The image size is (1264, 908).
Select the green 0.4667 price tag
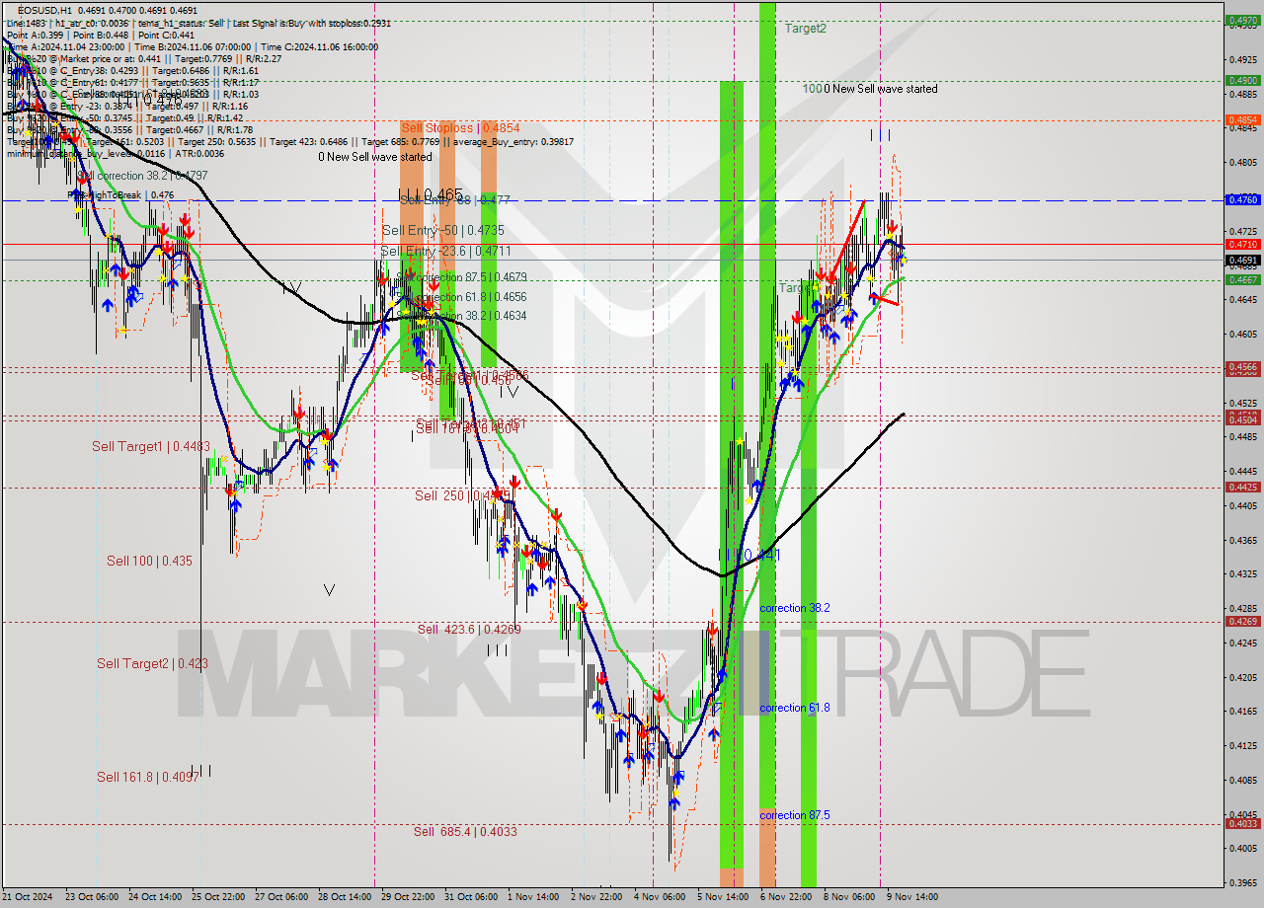pyautogui.click(x=1241, y=280)
